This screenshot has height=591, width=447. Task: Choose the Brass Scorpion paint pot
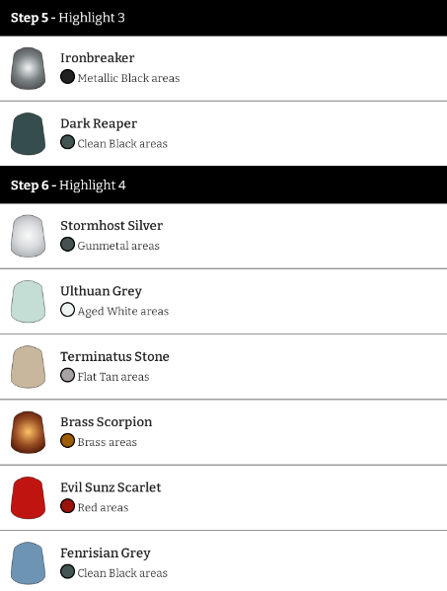pyautogui.click(x=29, y=432)
